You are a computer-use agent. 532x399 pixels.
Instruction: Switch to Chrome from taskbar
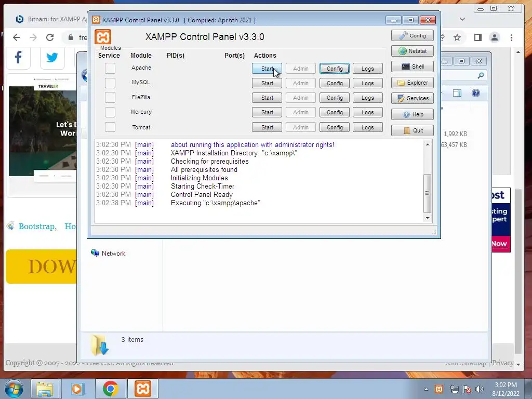[x=111, y=389]
